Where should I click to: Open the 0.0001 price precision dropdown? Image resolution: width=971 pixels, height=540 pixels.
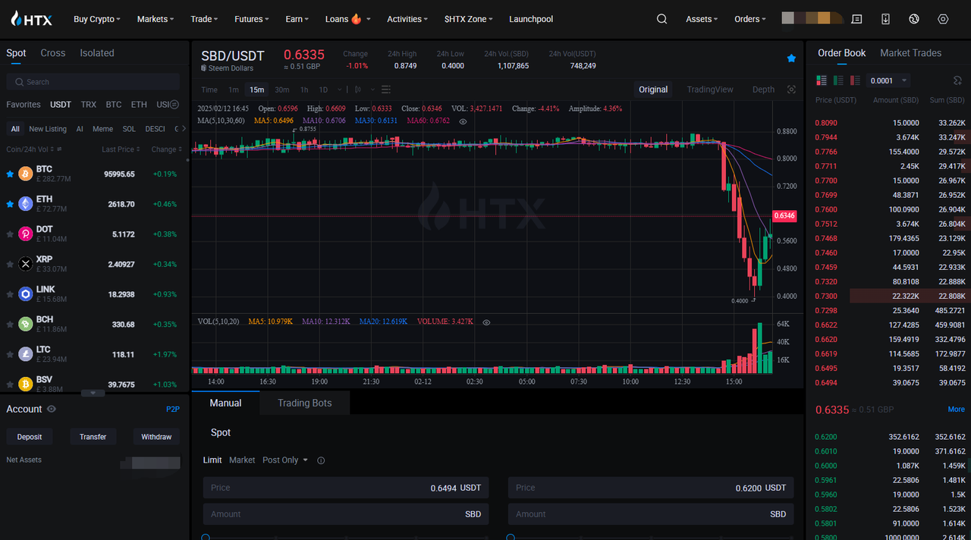tap(889, 80)
